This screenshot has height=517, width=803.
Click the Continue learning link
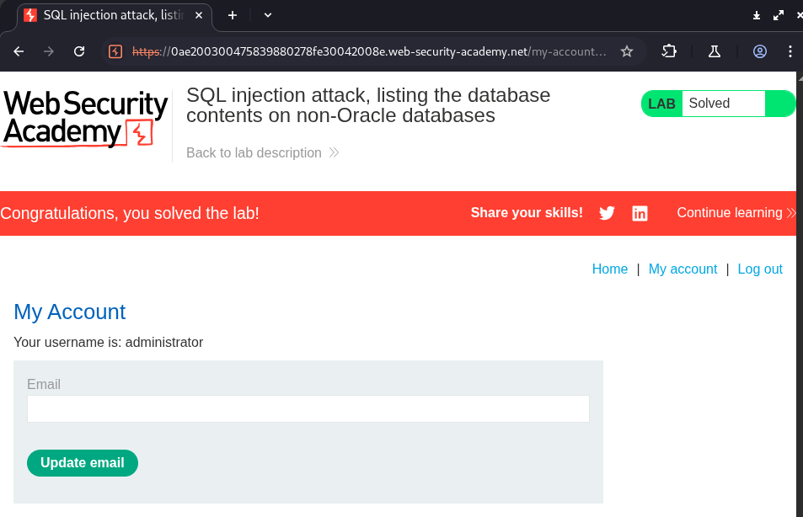pos(736,212)
